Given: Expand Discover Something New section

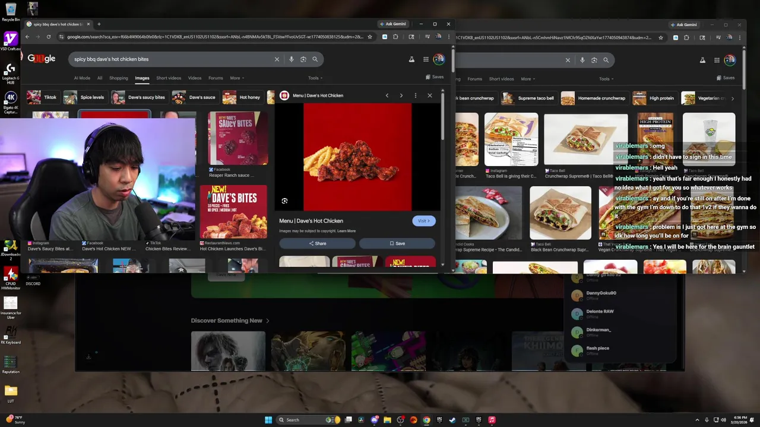Looking at the screenshot, I should [230, 321].
